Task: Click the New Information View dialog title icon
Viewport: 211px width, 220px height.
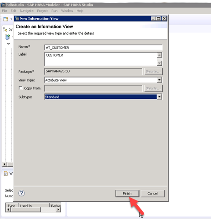Action: point(17,19)
